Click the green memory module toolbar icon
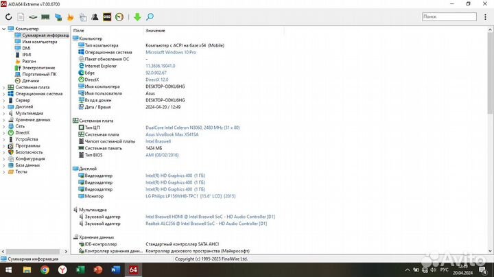494x277 pixels. (45, 17)
